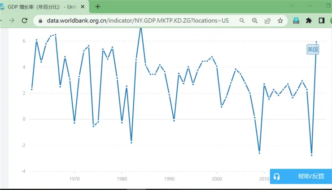Open the translate extension icon
This screenshot has height=190, width=332.
coord(296,21)
